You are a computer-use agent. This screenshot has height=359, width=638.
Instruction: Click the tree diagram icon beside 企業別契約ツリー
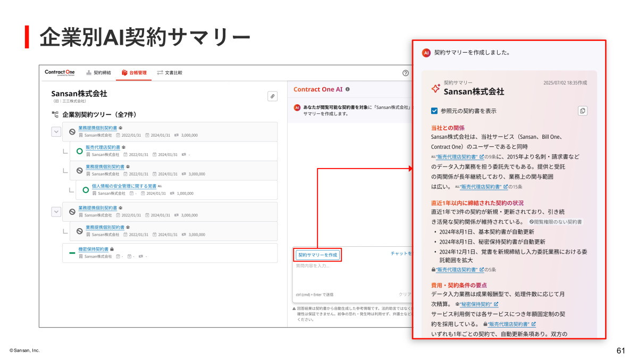click(x=55, y=113)
